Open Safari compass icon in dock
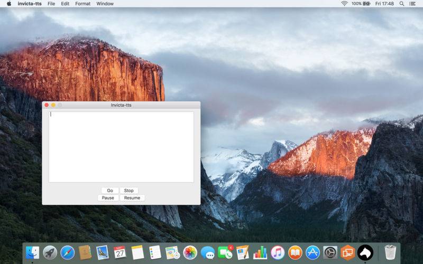Viewport: 423px width, 264px height. 68,253
